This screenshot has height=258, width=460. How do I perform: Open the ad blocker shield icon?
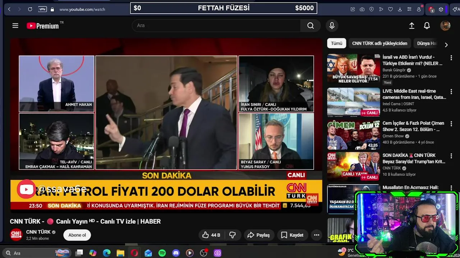[x=372, y=9]
